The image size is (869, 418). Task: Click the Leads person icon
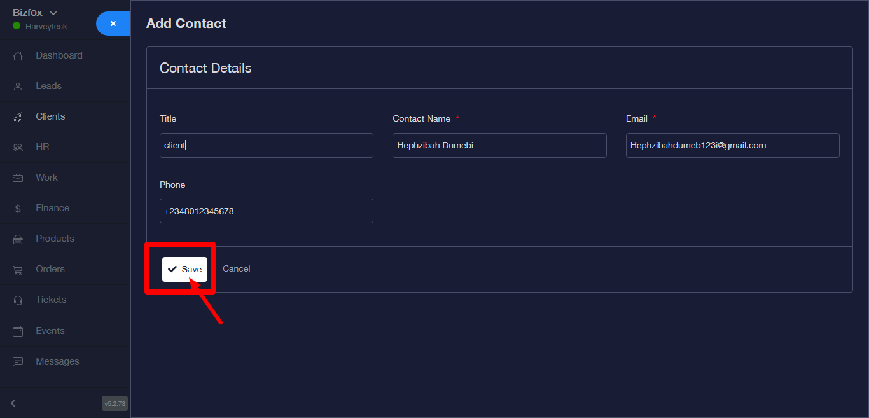click(x=18, y=87)
